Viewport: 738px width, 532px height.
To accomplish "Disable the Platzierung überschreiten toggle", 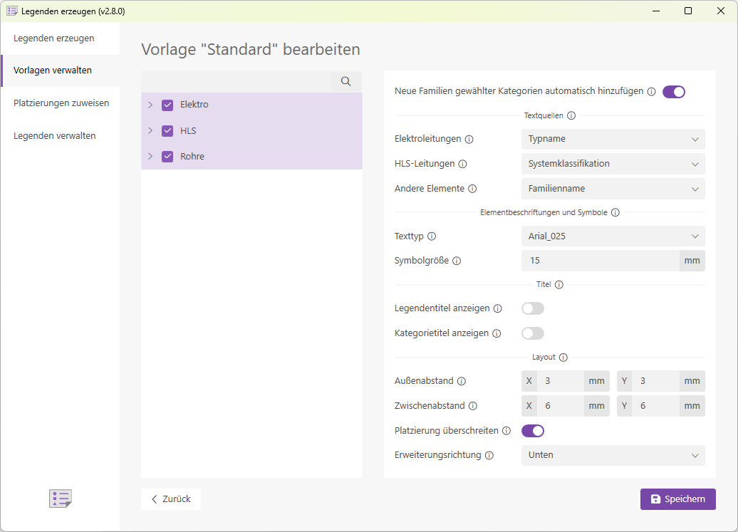I will coord(533,430).
